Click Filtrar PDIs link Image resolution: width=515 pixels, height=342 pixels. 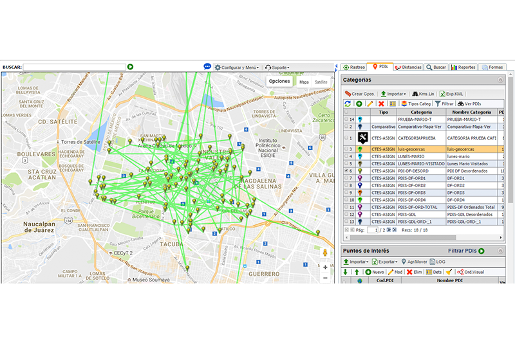[466, 251]
